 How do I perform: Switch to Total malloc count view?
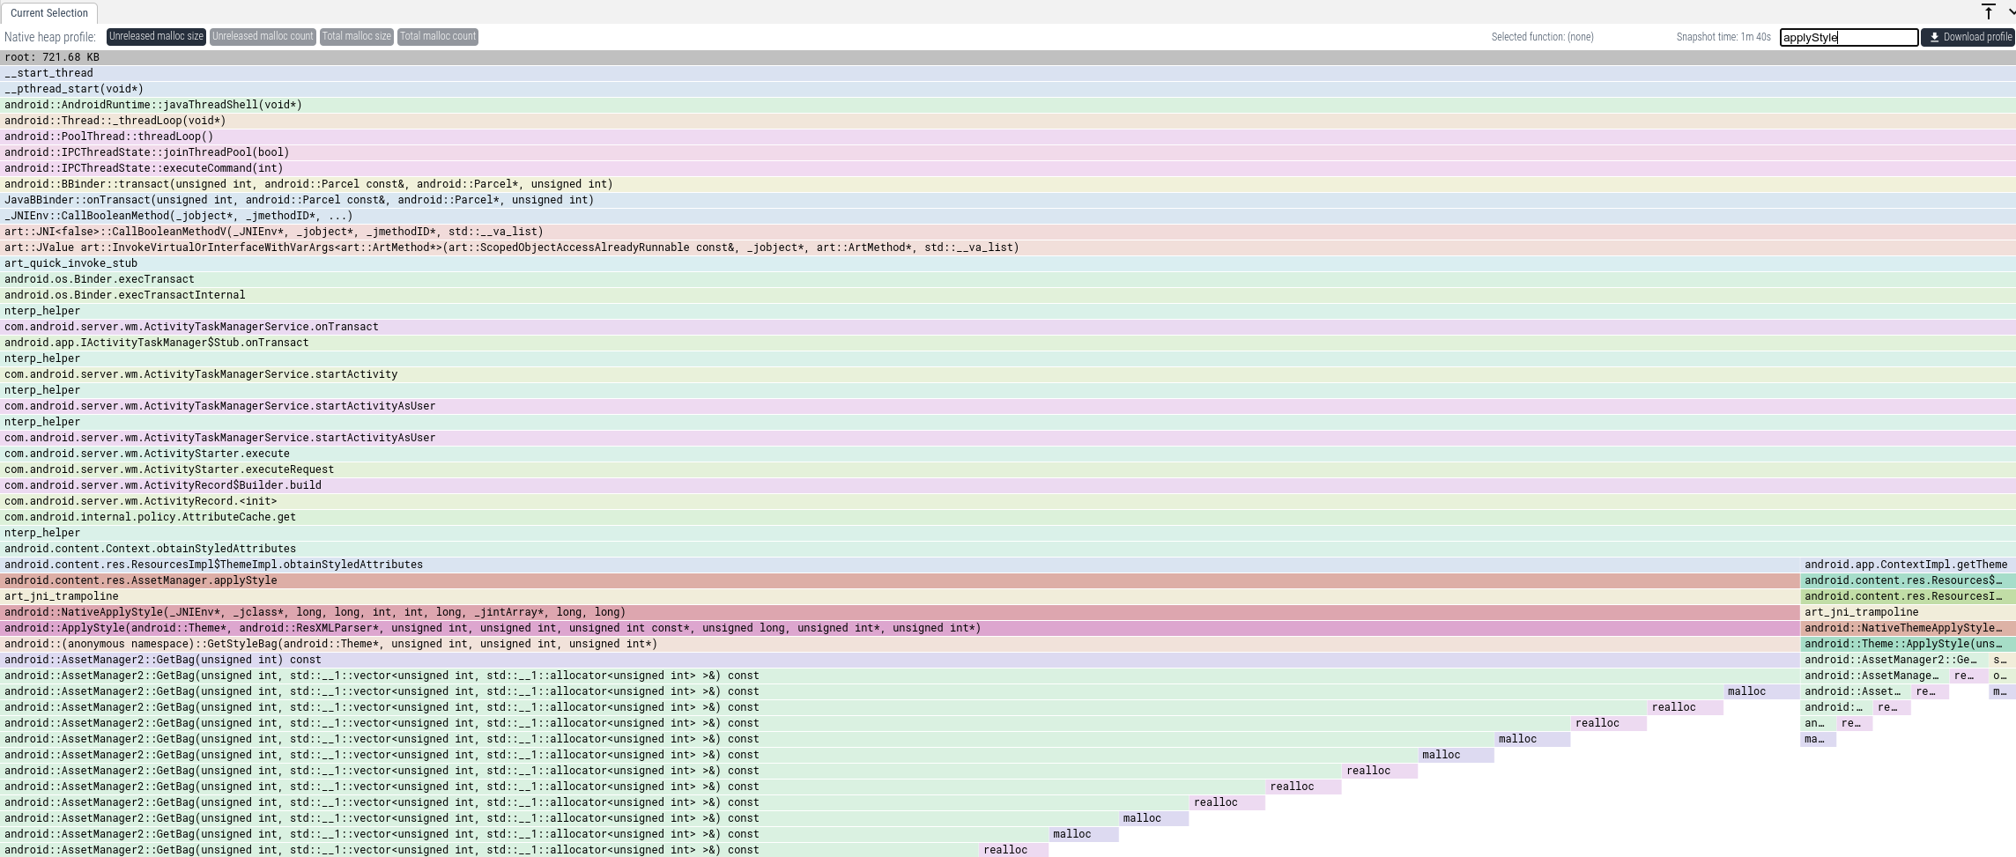tap(438, 37)
